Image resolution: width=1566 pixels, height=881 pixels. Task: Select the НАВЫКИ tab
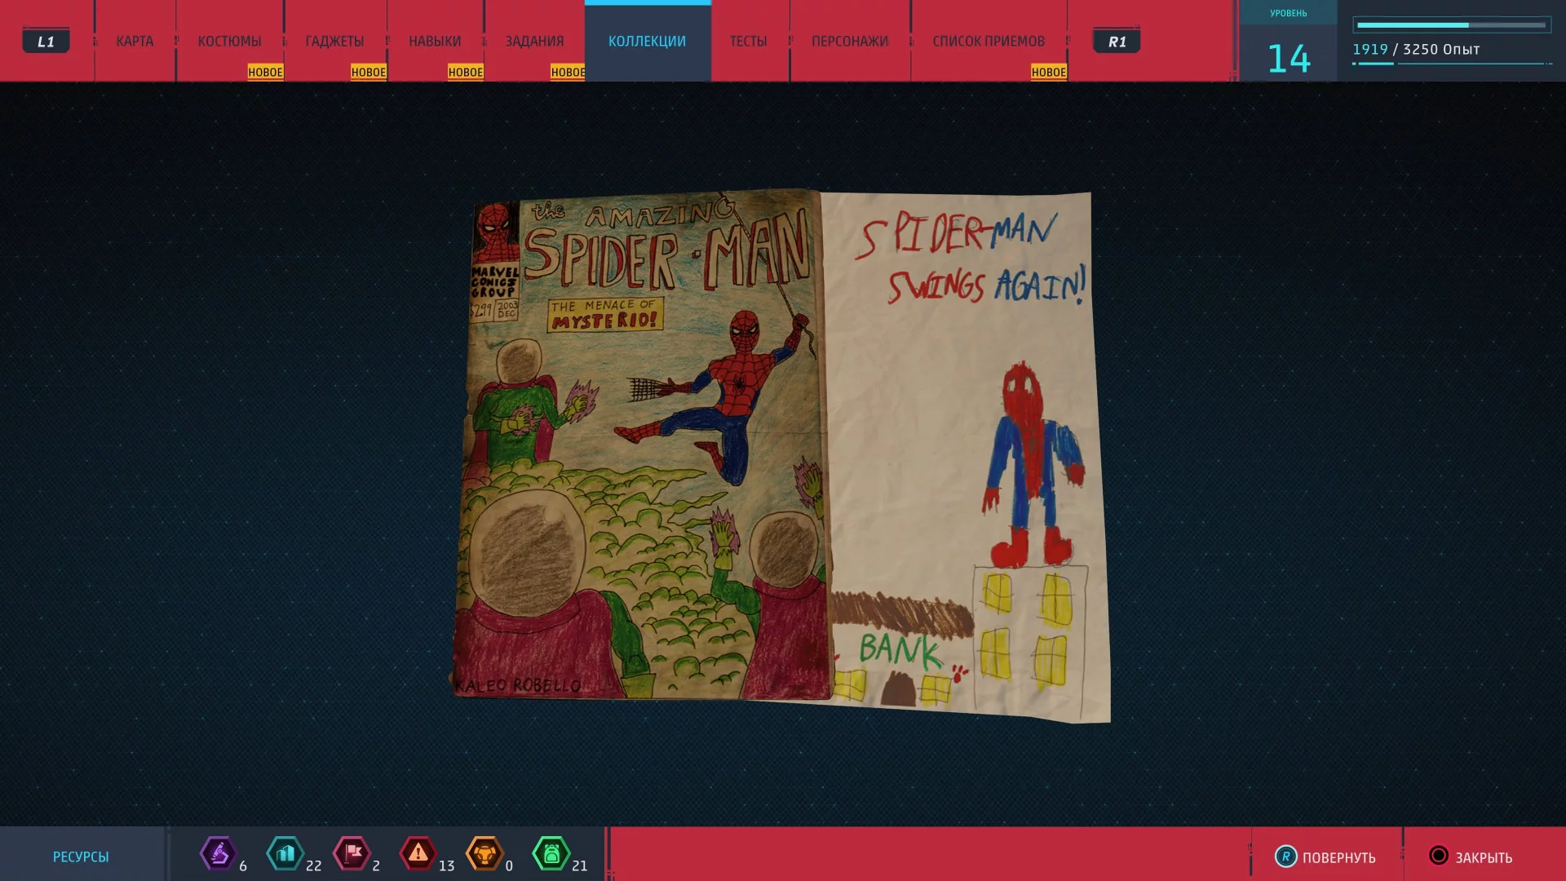click(x=435, y=41)
